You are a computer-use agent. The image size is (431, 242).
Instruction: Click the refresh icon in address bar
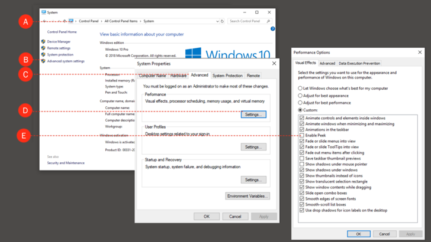pyautogui.click(x=222, y=21)
